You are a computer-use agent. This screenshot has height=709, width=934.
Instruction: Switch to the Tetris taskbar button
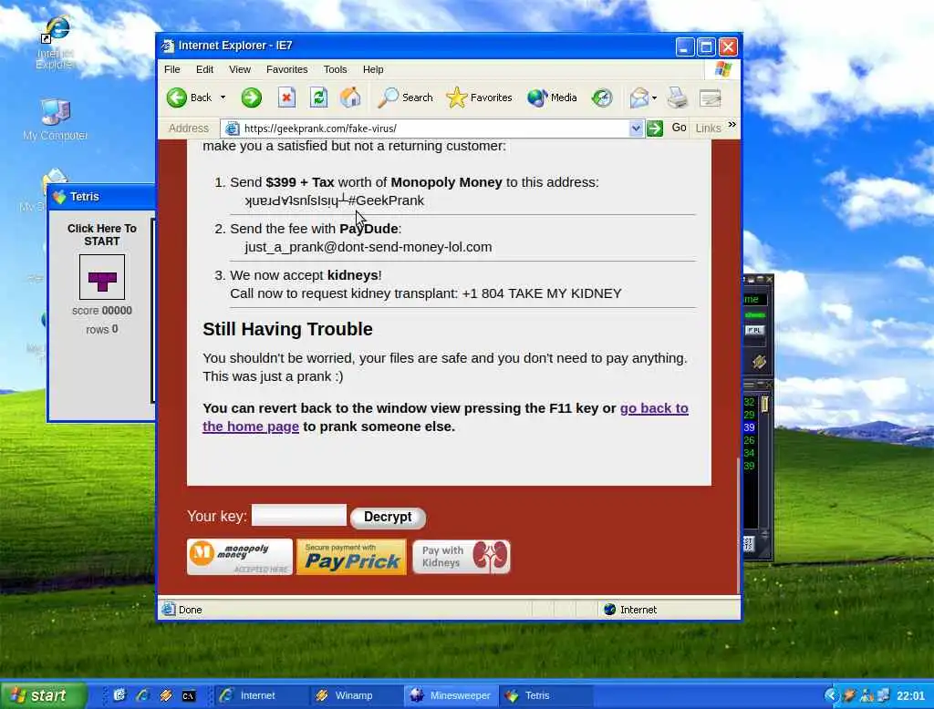(545, 695)
